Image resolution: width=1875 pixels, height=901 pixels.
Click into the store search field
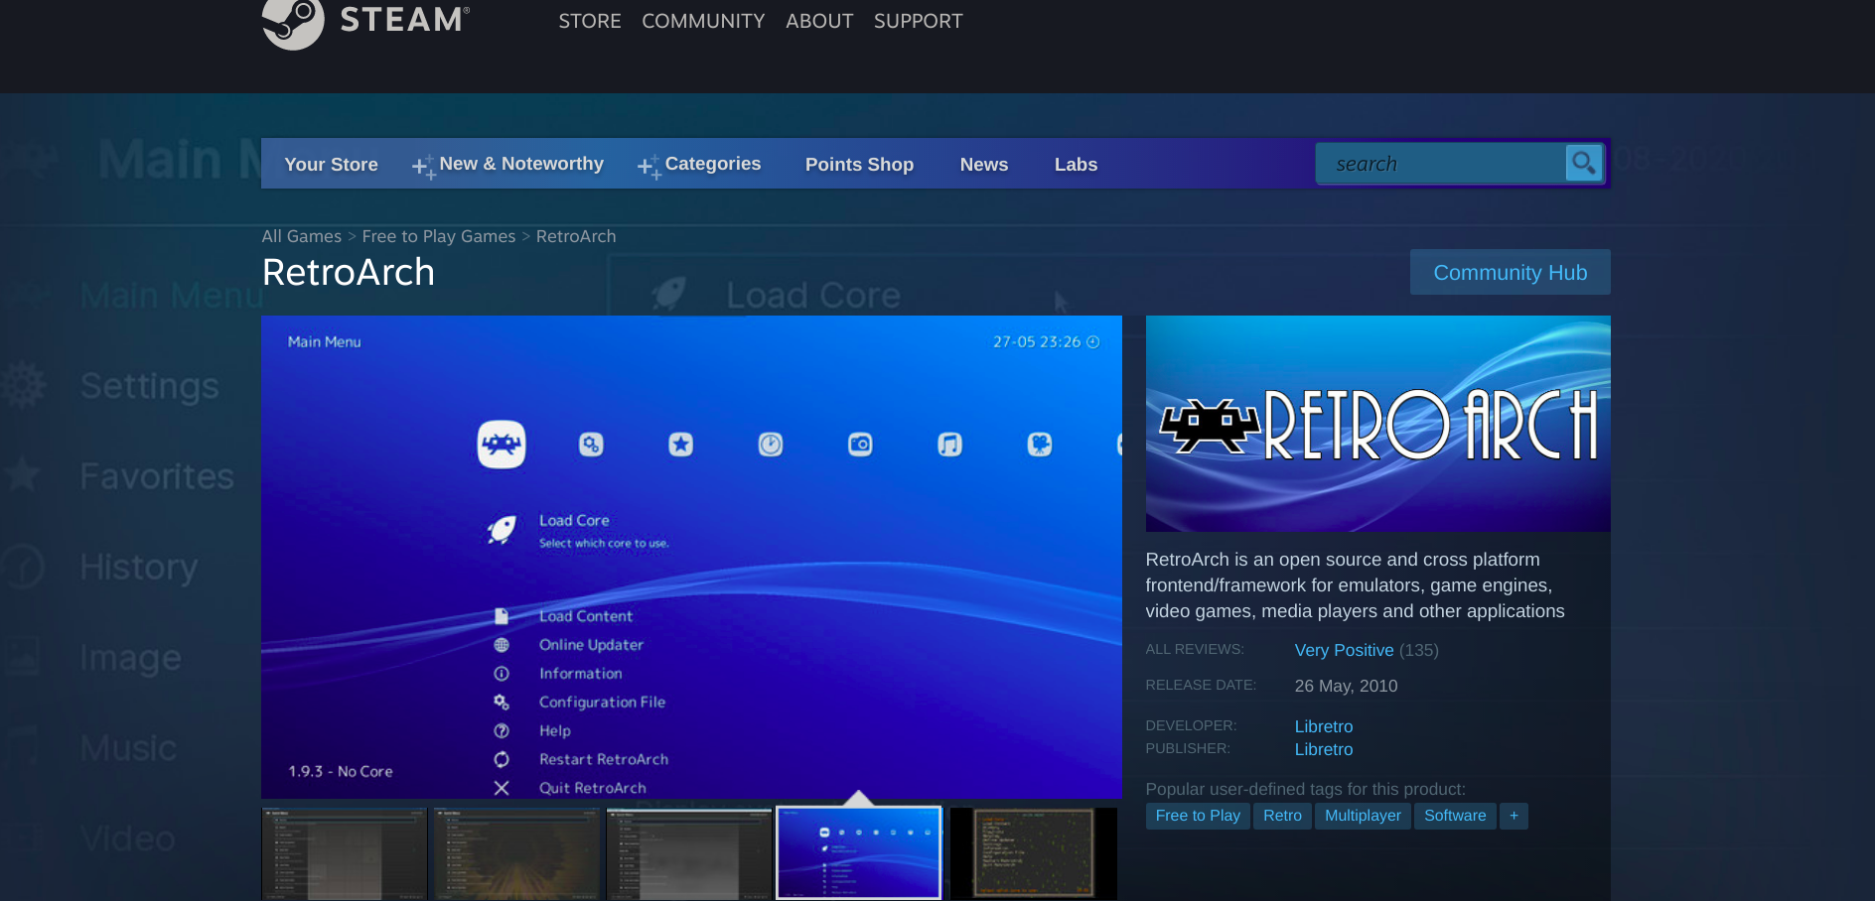click(x=1441, y=164)
